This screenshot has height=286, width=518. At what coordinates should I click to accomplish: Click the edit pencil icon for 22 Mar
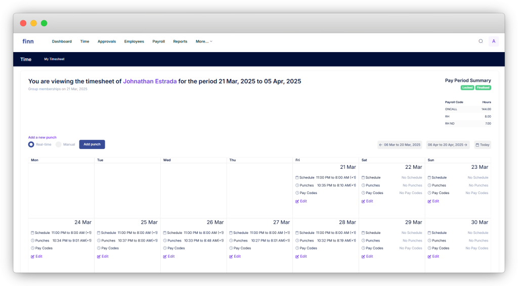pos(363,201)
